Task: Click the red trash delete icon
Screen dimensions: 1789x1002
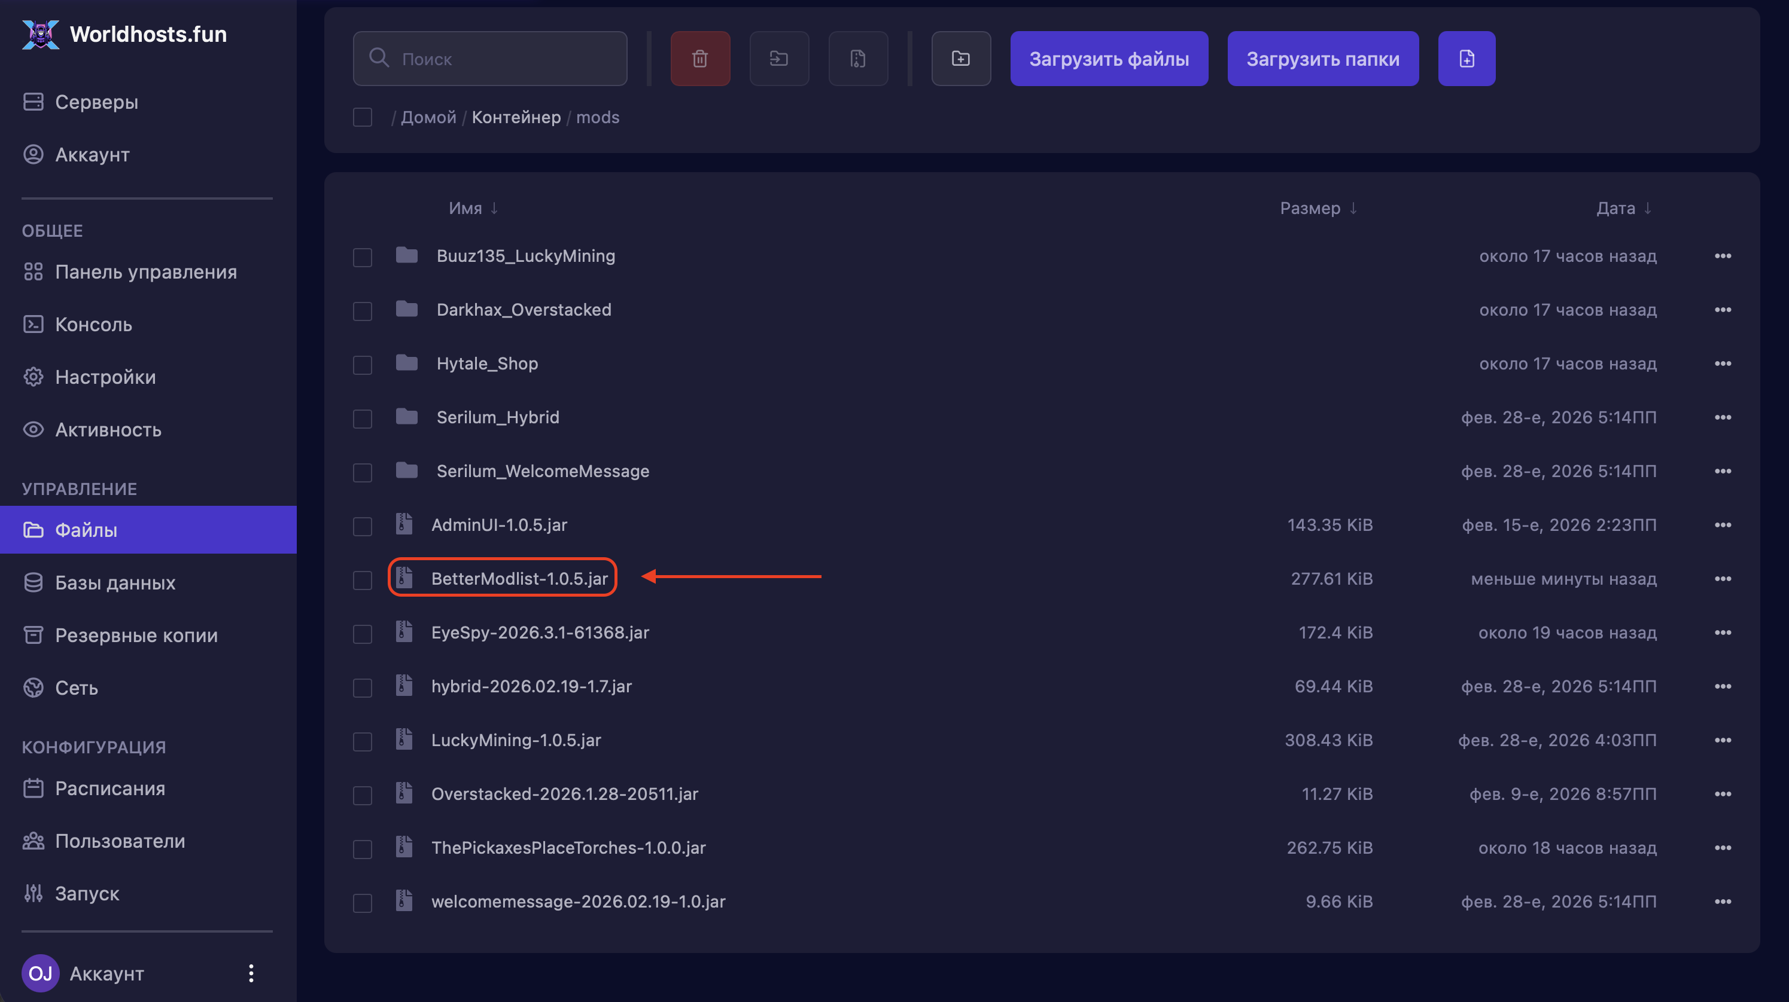Action: pyautogui.click(x=700, y=59)
